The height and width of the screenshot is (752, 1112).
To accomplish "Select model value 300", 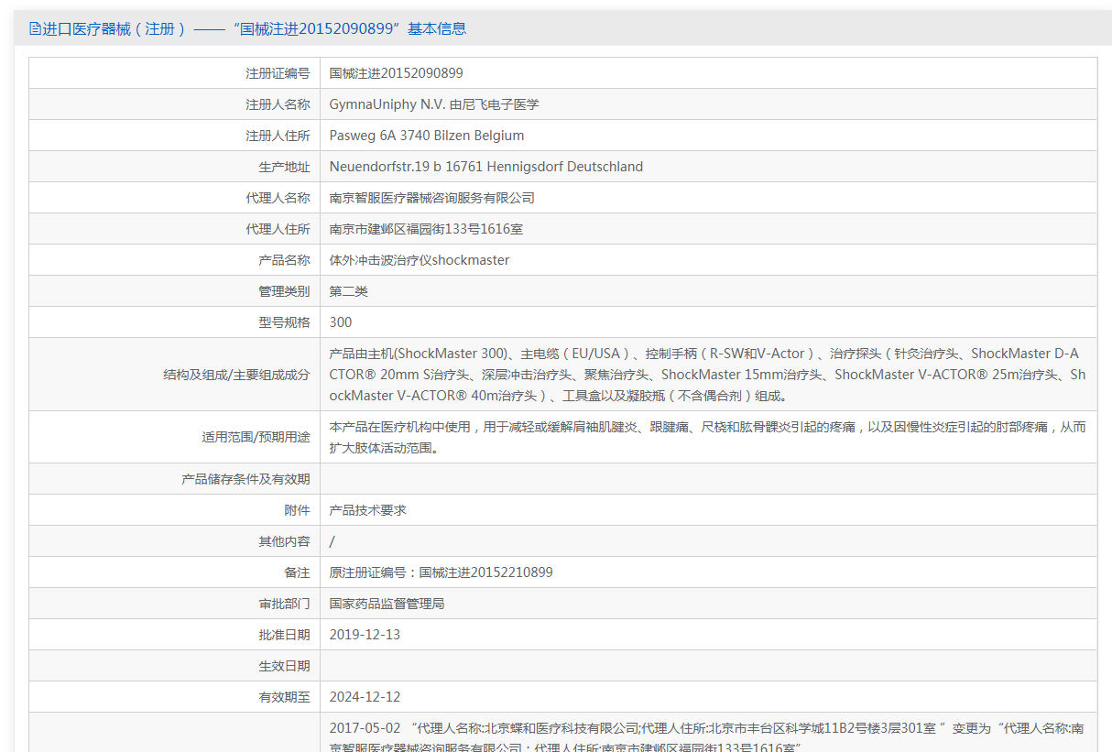I will coord(341,322).
